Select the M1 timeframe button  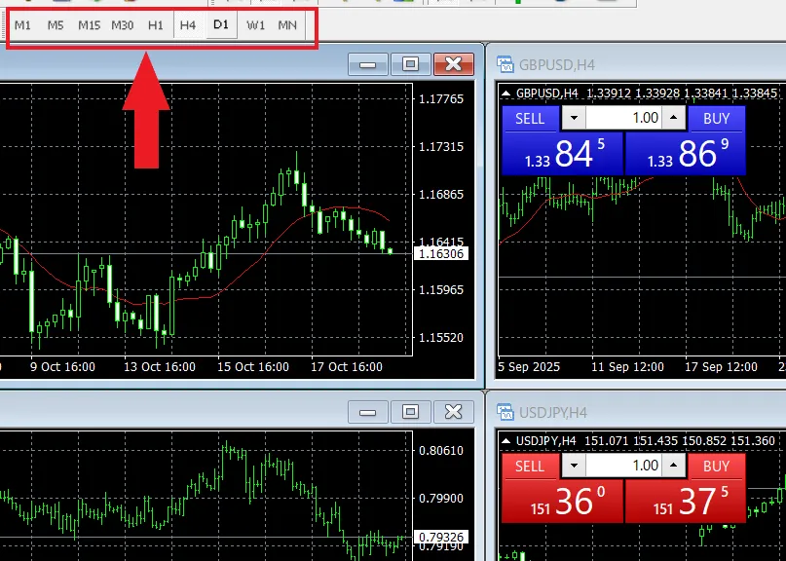(x=22, y=25)
